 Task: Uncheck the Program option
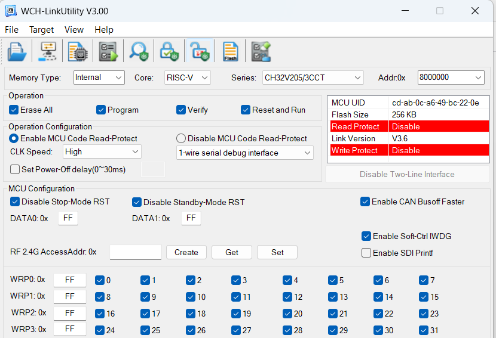101,110
